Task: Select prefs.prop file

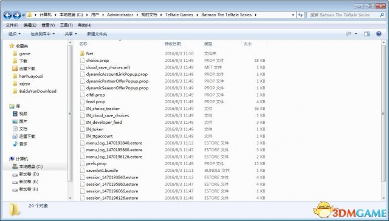Action: pos(96,163)
